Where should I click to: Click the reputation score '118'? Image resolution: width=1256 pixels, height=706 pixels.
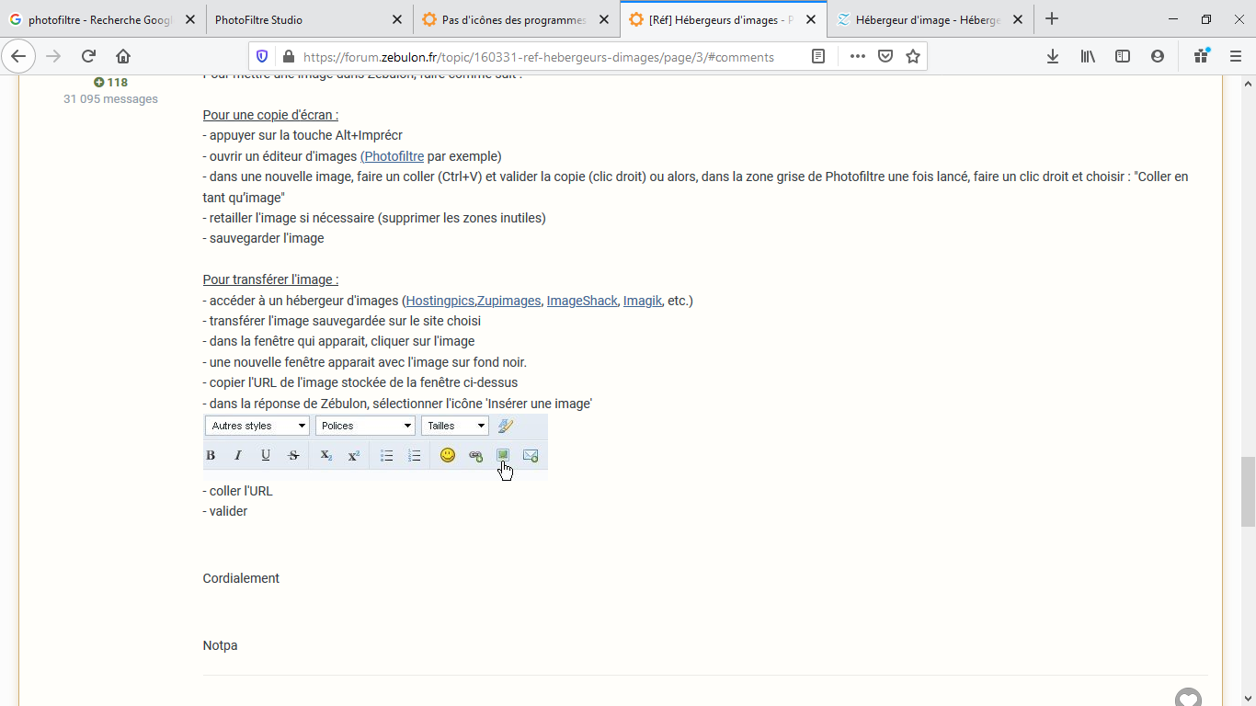tap(117, 83)
